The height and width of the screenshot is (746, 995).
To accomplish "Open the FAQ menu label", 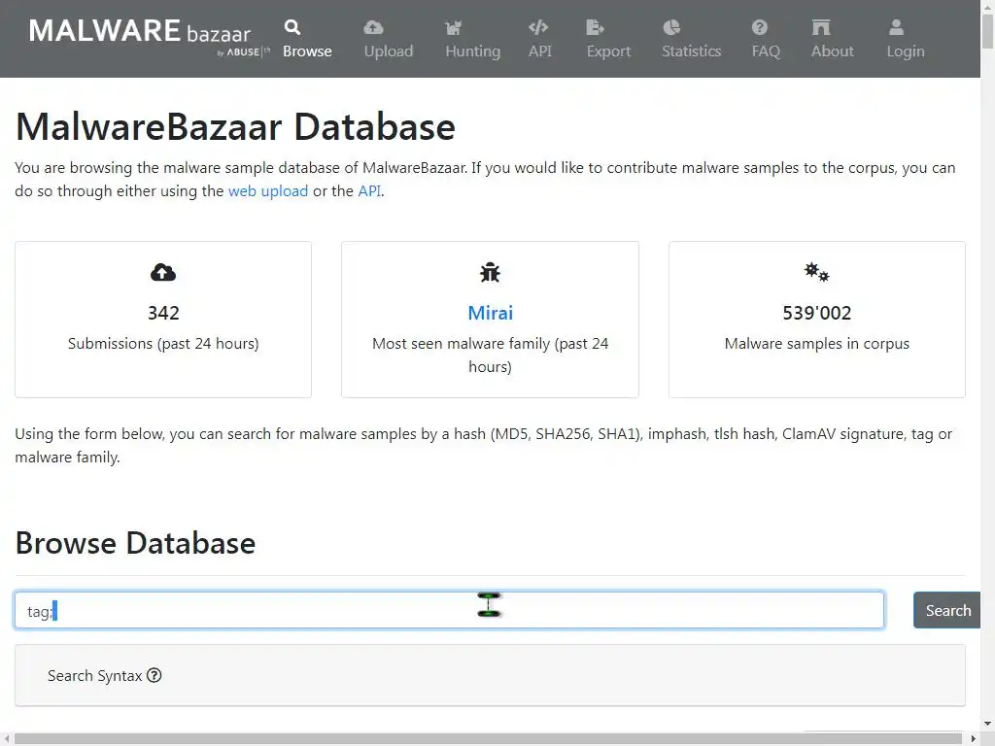I will pos(766,51).
